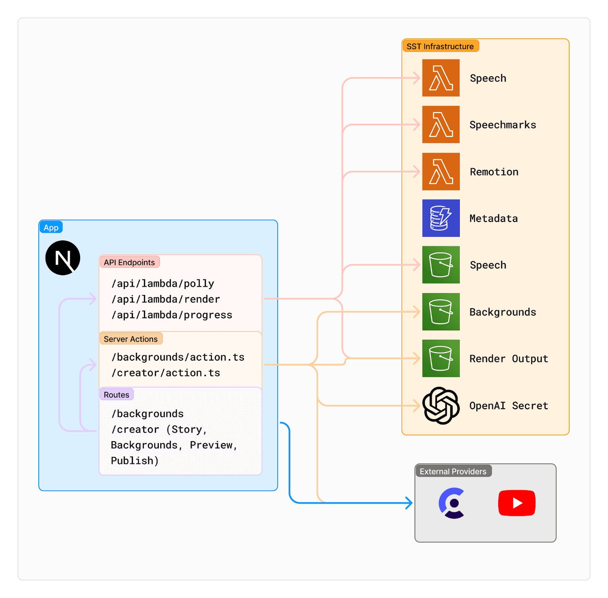Collapse the Routes section
The image size is (608, 598).
pos(116,394)
